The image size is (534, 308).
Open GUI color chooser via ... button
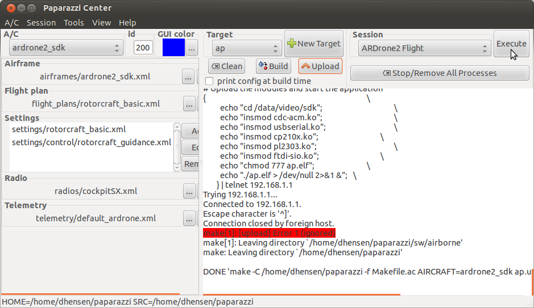[x=192, y=48]
